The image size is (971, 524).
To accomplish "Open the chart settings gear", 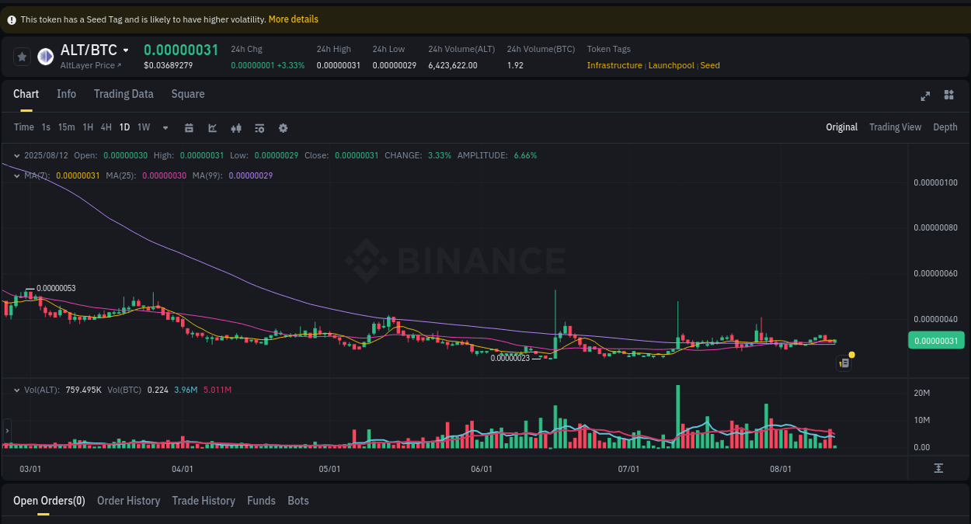I will pyautogui.click(x=283, y=127).
